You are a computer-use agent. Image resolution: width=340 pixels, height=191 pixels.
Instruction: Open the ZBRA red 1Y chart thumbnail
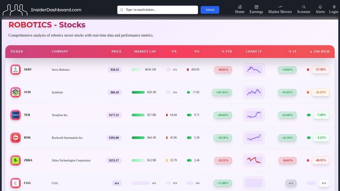pyautogui.click(x=254, y=160)
